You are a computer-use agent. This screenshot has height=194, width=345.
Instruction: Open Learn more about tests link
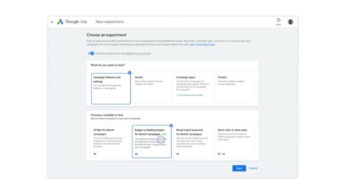202,44
